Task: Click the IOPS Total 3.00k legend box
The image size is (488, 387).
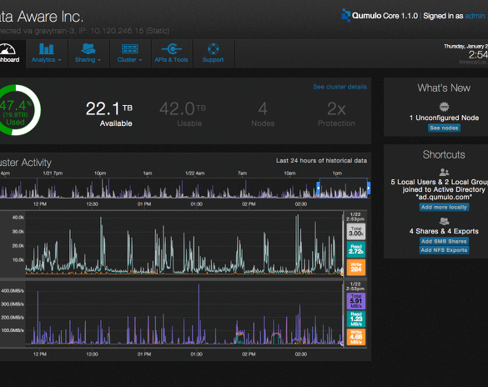Action: click(356, 232)
